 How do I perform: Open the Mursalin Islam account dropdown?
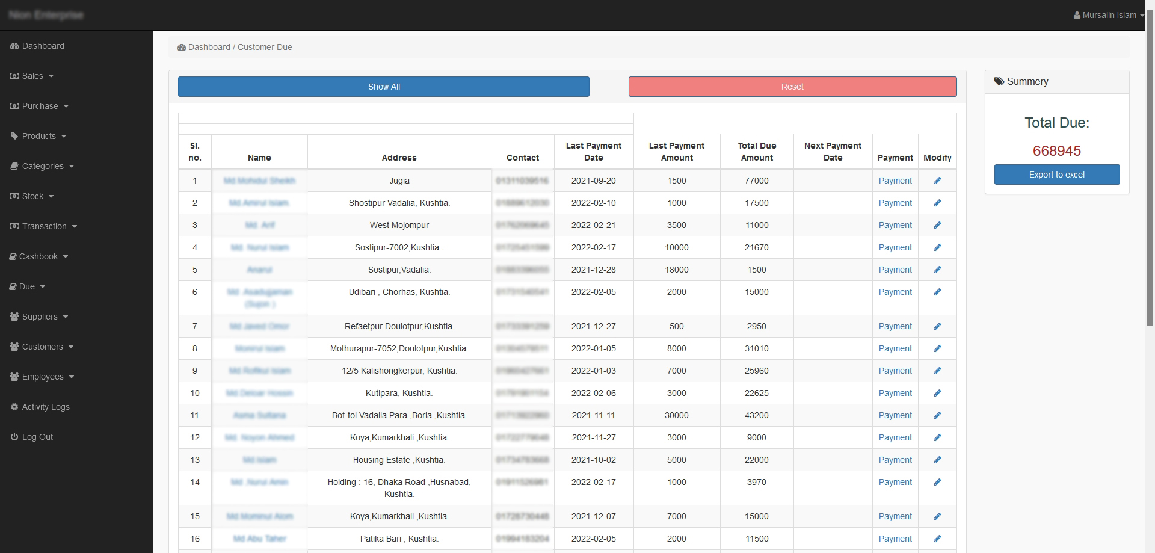1109,15
